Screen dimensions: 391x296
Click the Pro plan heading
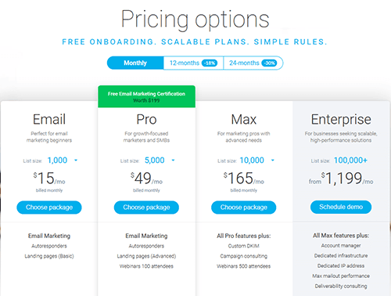146,120
